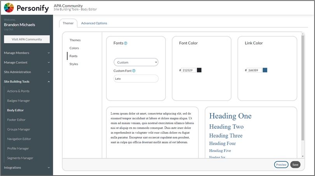Select the Themer tab
The width and height of the screenshot is (315, 176).
[68, 23]
